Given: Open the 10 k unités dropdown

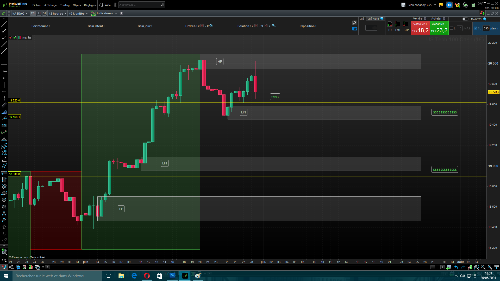Looking at the screenshot, I should tap(78, 13).
